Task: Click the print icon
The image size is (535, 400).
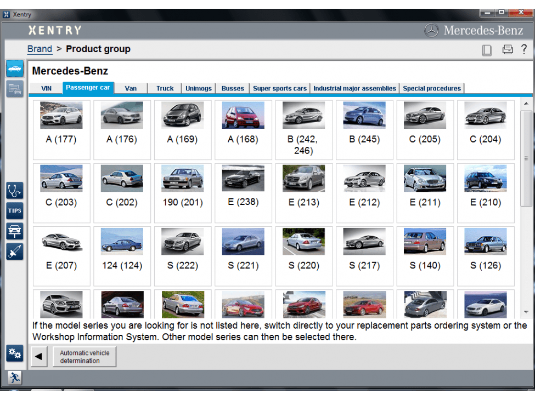Action: (x=508, y=49)
